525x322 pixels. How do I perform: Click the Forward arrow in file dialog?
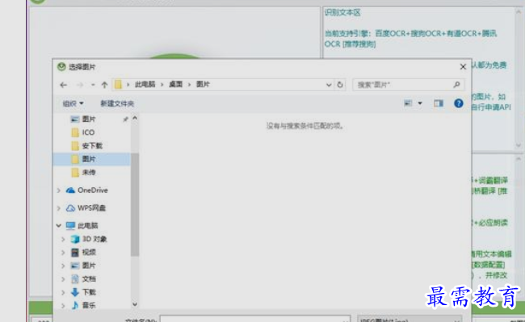coord(80,85)
